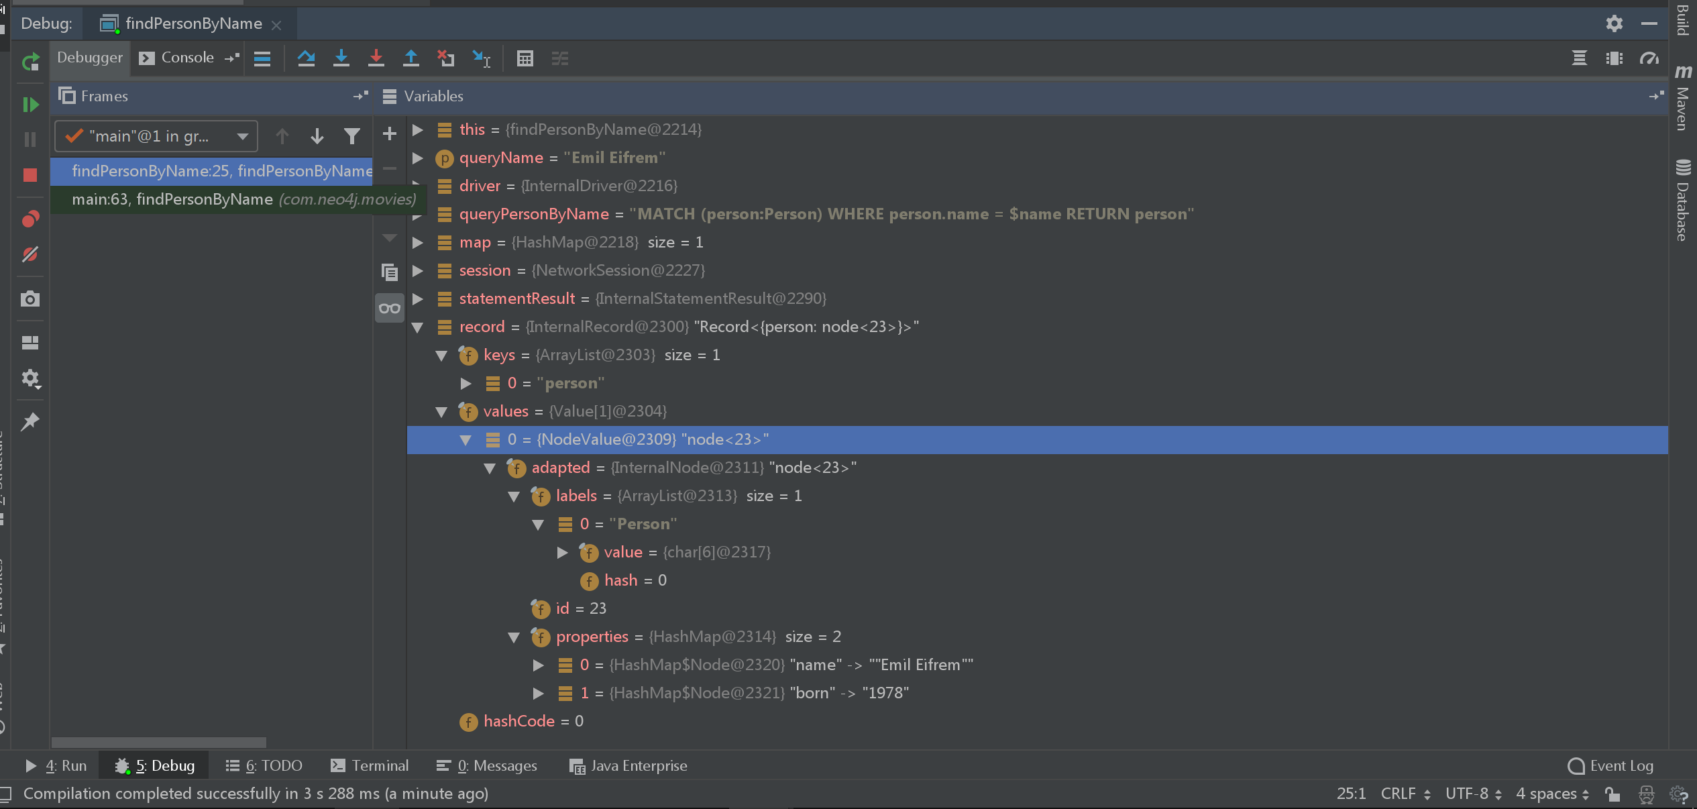Open Evaluate Expression calculator
The image size is (1697, 809).
[x=525, y=59]
